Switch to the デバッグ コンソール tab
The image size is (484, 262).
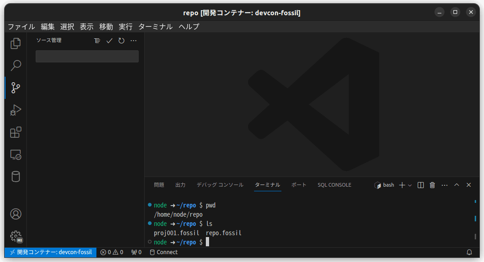click(220, 185)
